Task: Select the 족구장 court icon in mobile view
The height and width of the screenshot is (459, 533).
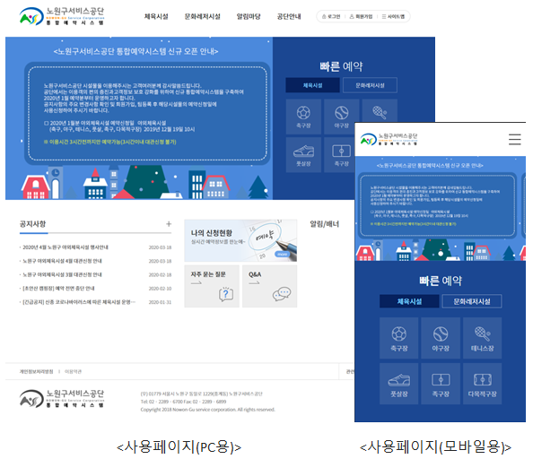Action: coord(441,384)
